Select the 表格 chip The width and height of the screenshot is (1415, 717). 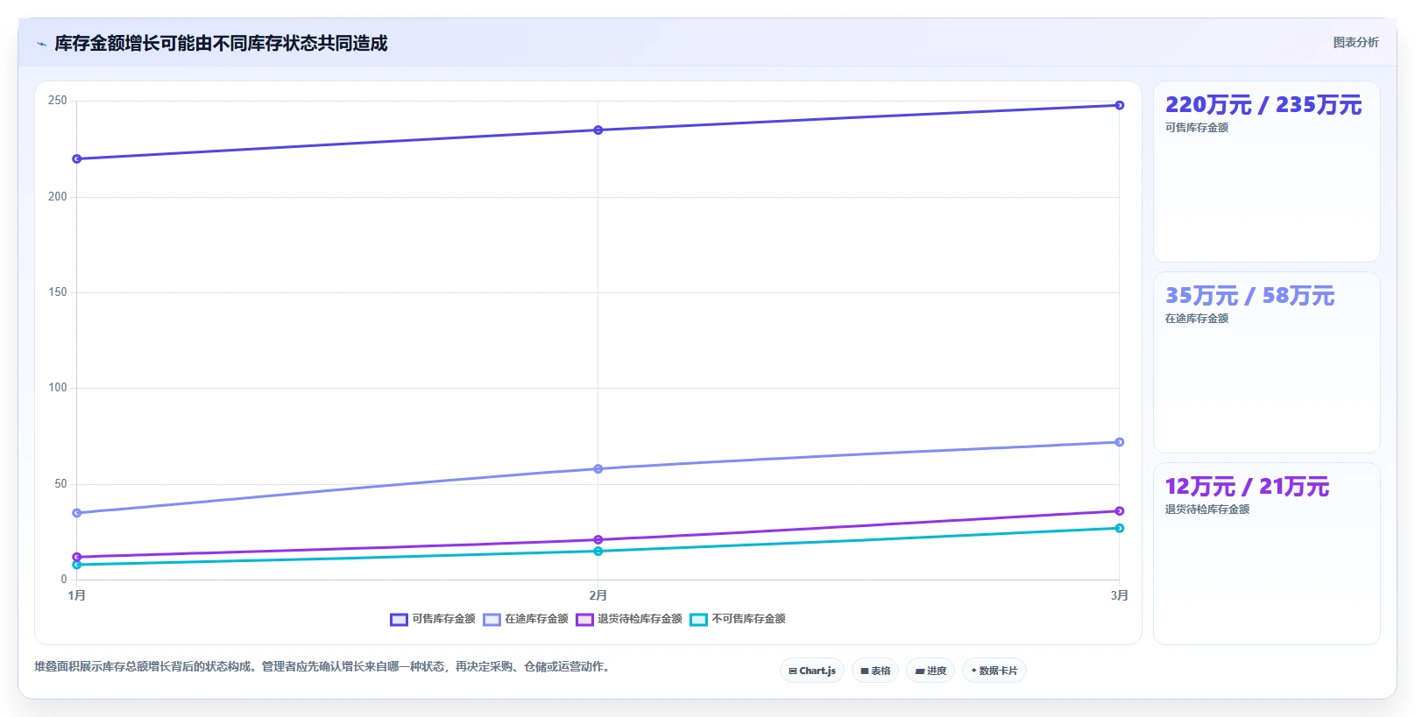pyautogui.click(x=875, y=671)
